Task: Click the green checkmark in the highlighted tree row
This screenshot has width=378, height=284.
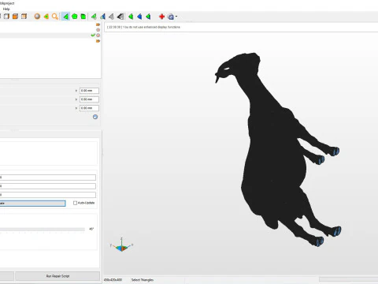Action: pyautogui.click(x=93, y=35)
